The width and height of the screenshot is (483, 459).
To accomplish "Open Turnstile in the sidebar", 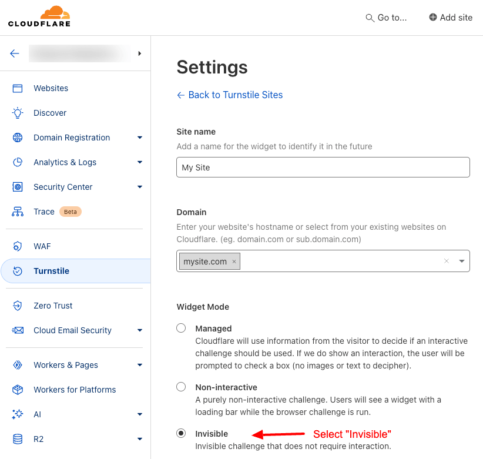I will [x=52, y=271].
